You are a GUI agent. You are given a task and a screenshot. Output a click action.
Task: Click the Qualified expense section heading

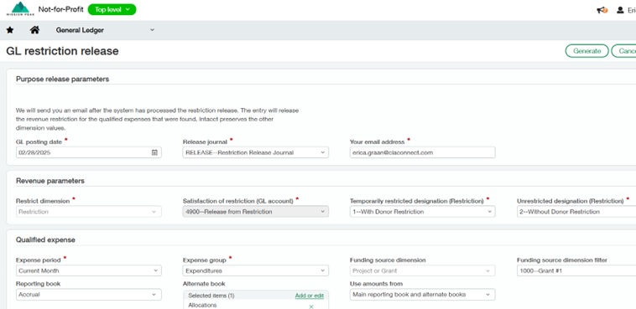[x=45, y=239]
